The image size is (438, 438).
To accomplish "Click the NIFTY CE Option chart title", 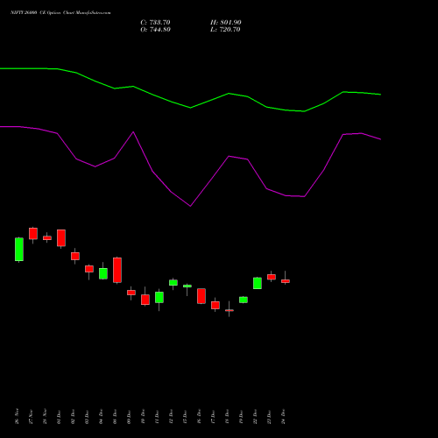I will (x=60, y=12).
